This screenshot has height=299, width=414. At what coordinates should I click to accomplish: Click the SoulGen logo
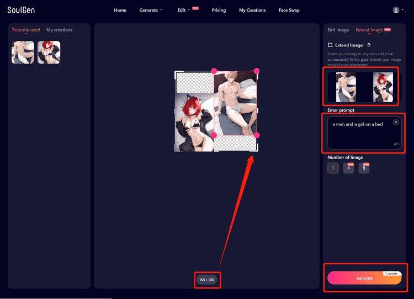pos(21,10)
